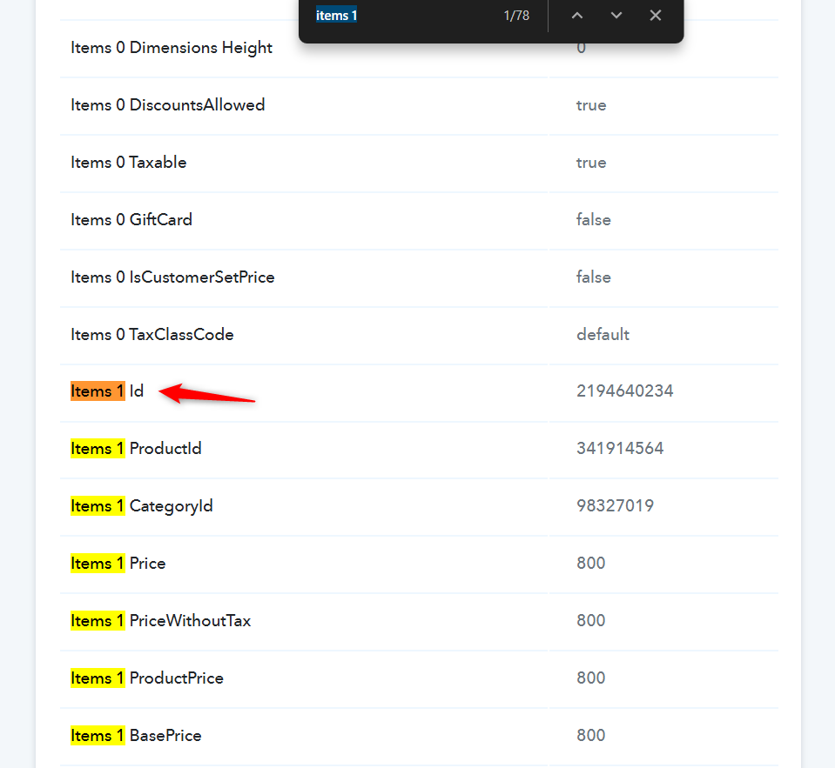Close the find bar
835x768 pixels.
pyautogui.click(x=656, y=16)
